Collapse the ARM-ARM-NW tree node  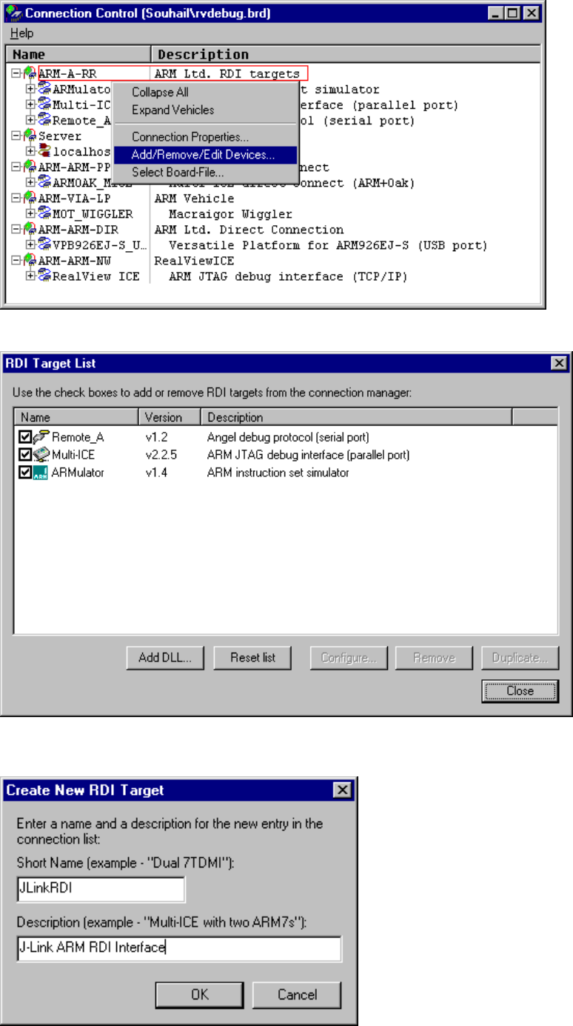click(16, 261)
